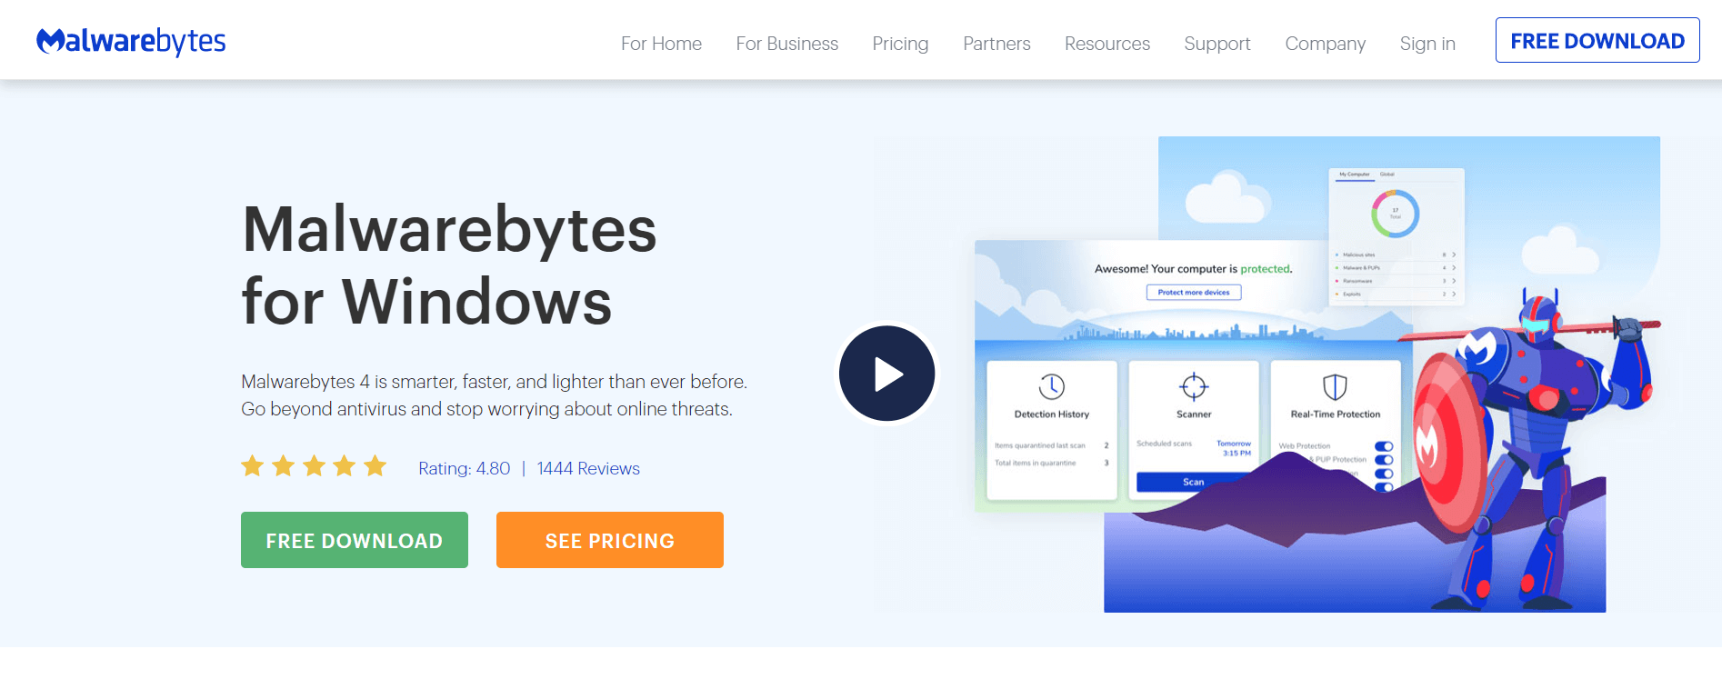Open the Support menu
This screenshot has width=1722, height=689.
[x=1217, y=44]
